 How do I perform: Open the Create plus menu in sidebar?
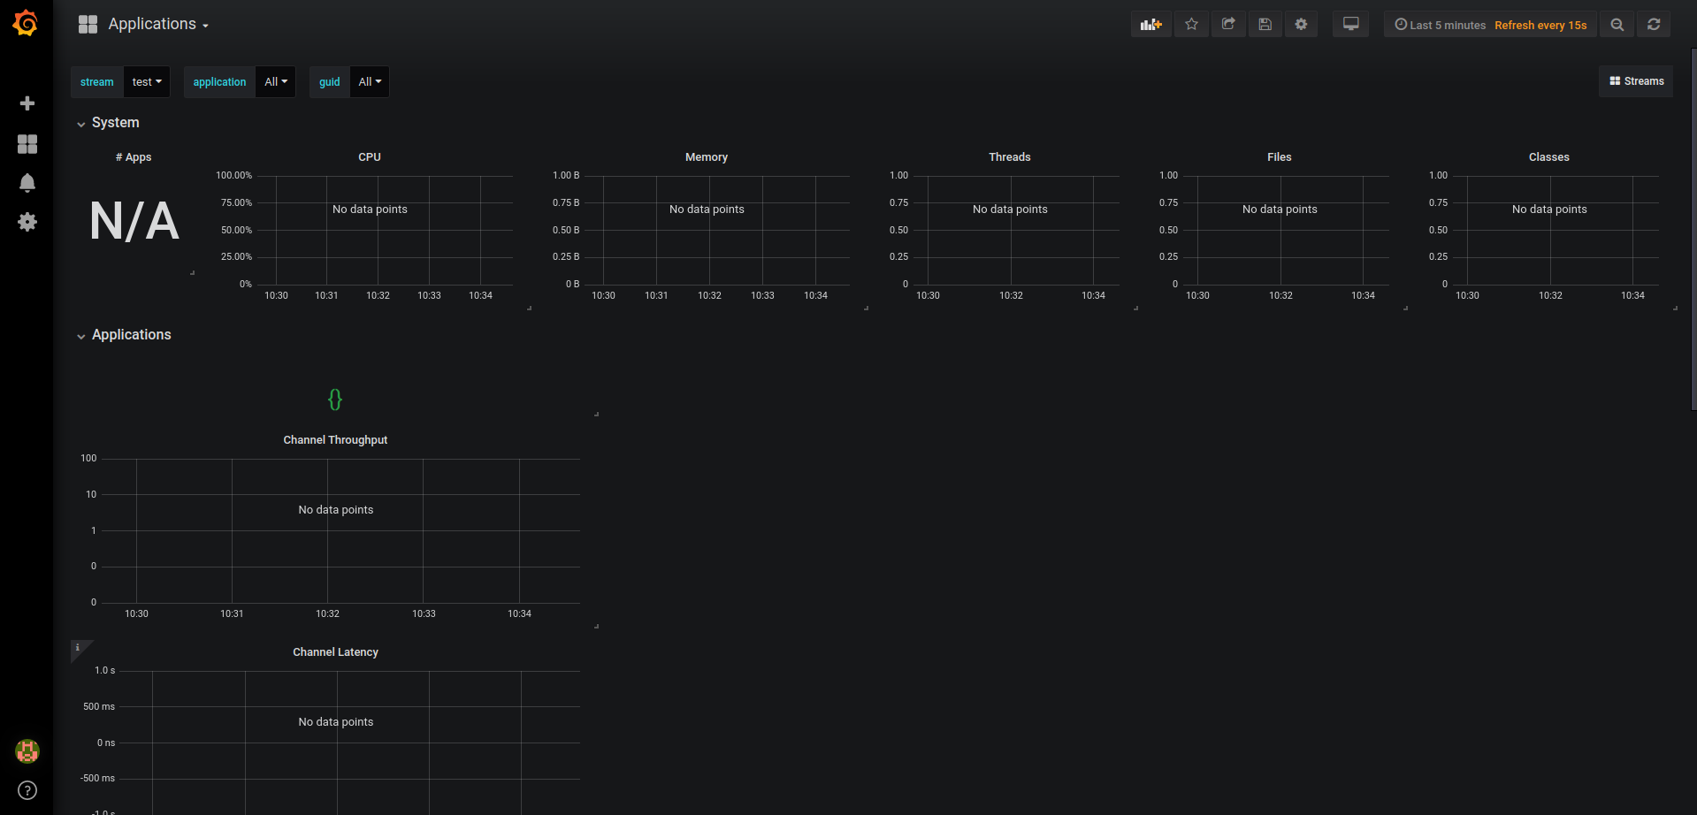[x=27, y=103]
